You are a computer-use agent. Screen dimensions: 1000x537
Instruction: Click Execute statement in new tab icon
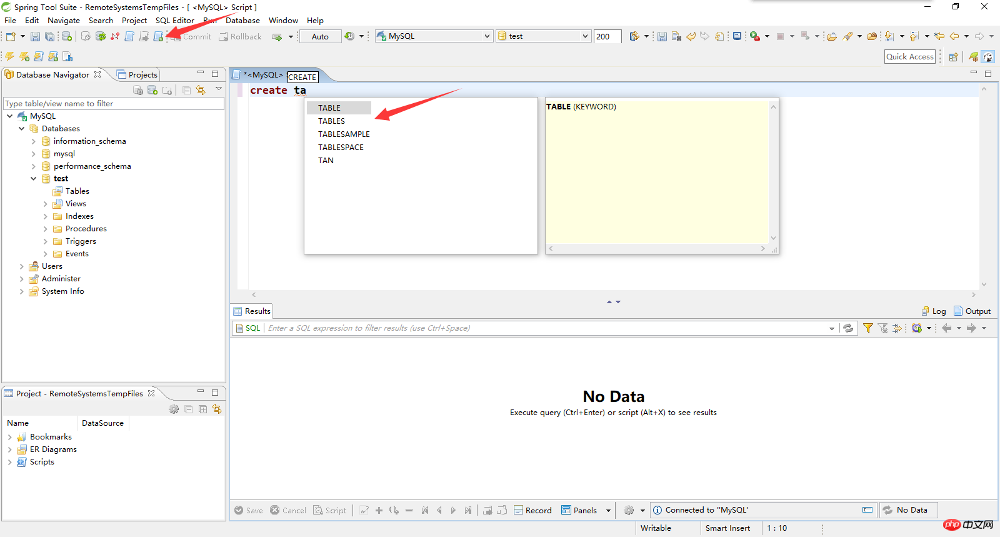[24, 56]
